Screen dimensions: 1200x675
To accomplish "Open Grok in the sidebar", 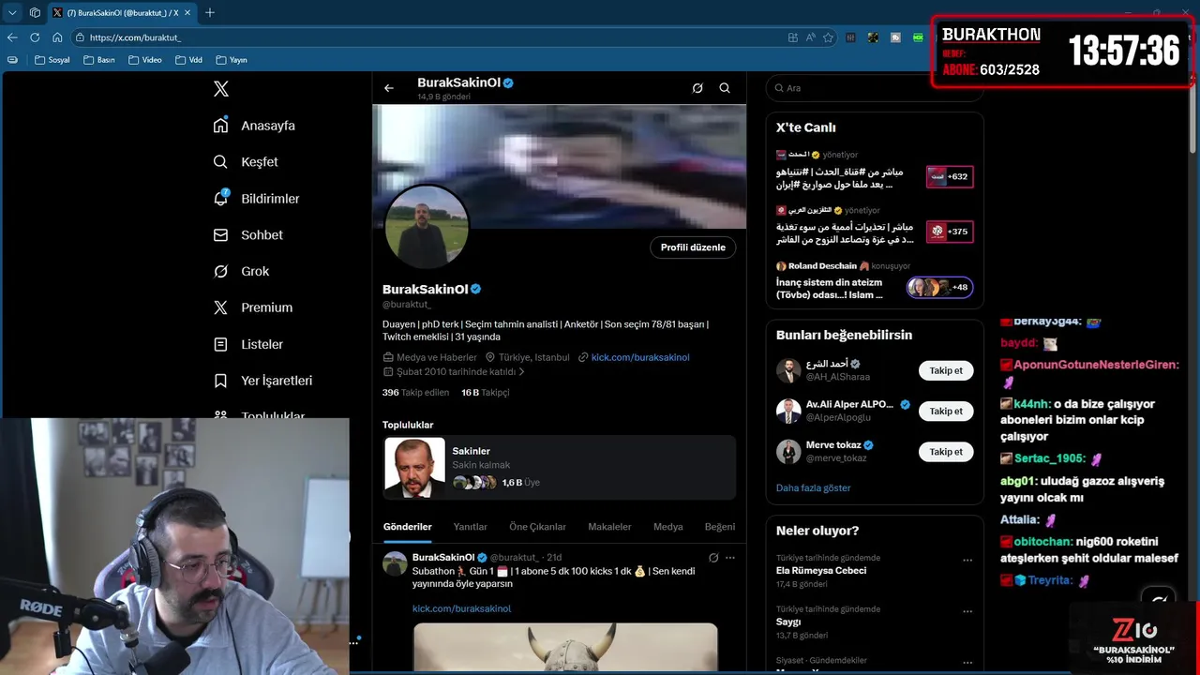I will (241, 271).
